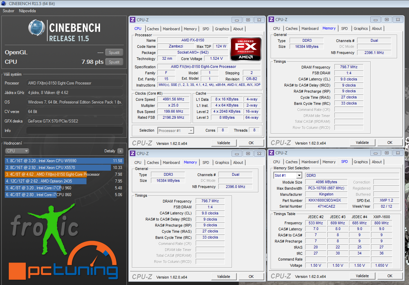Open the Processor #1 selection dropdown
The width and height of the screenshot is (409, 285).
click(176, 131)
